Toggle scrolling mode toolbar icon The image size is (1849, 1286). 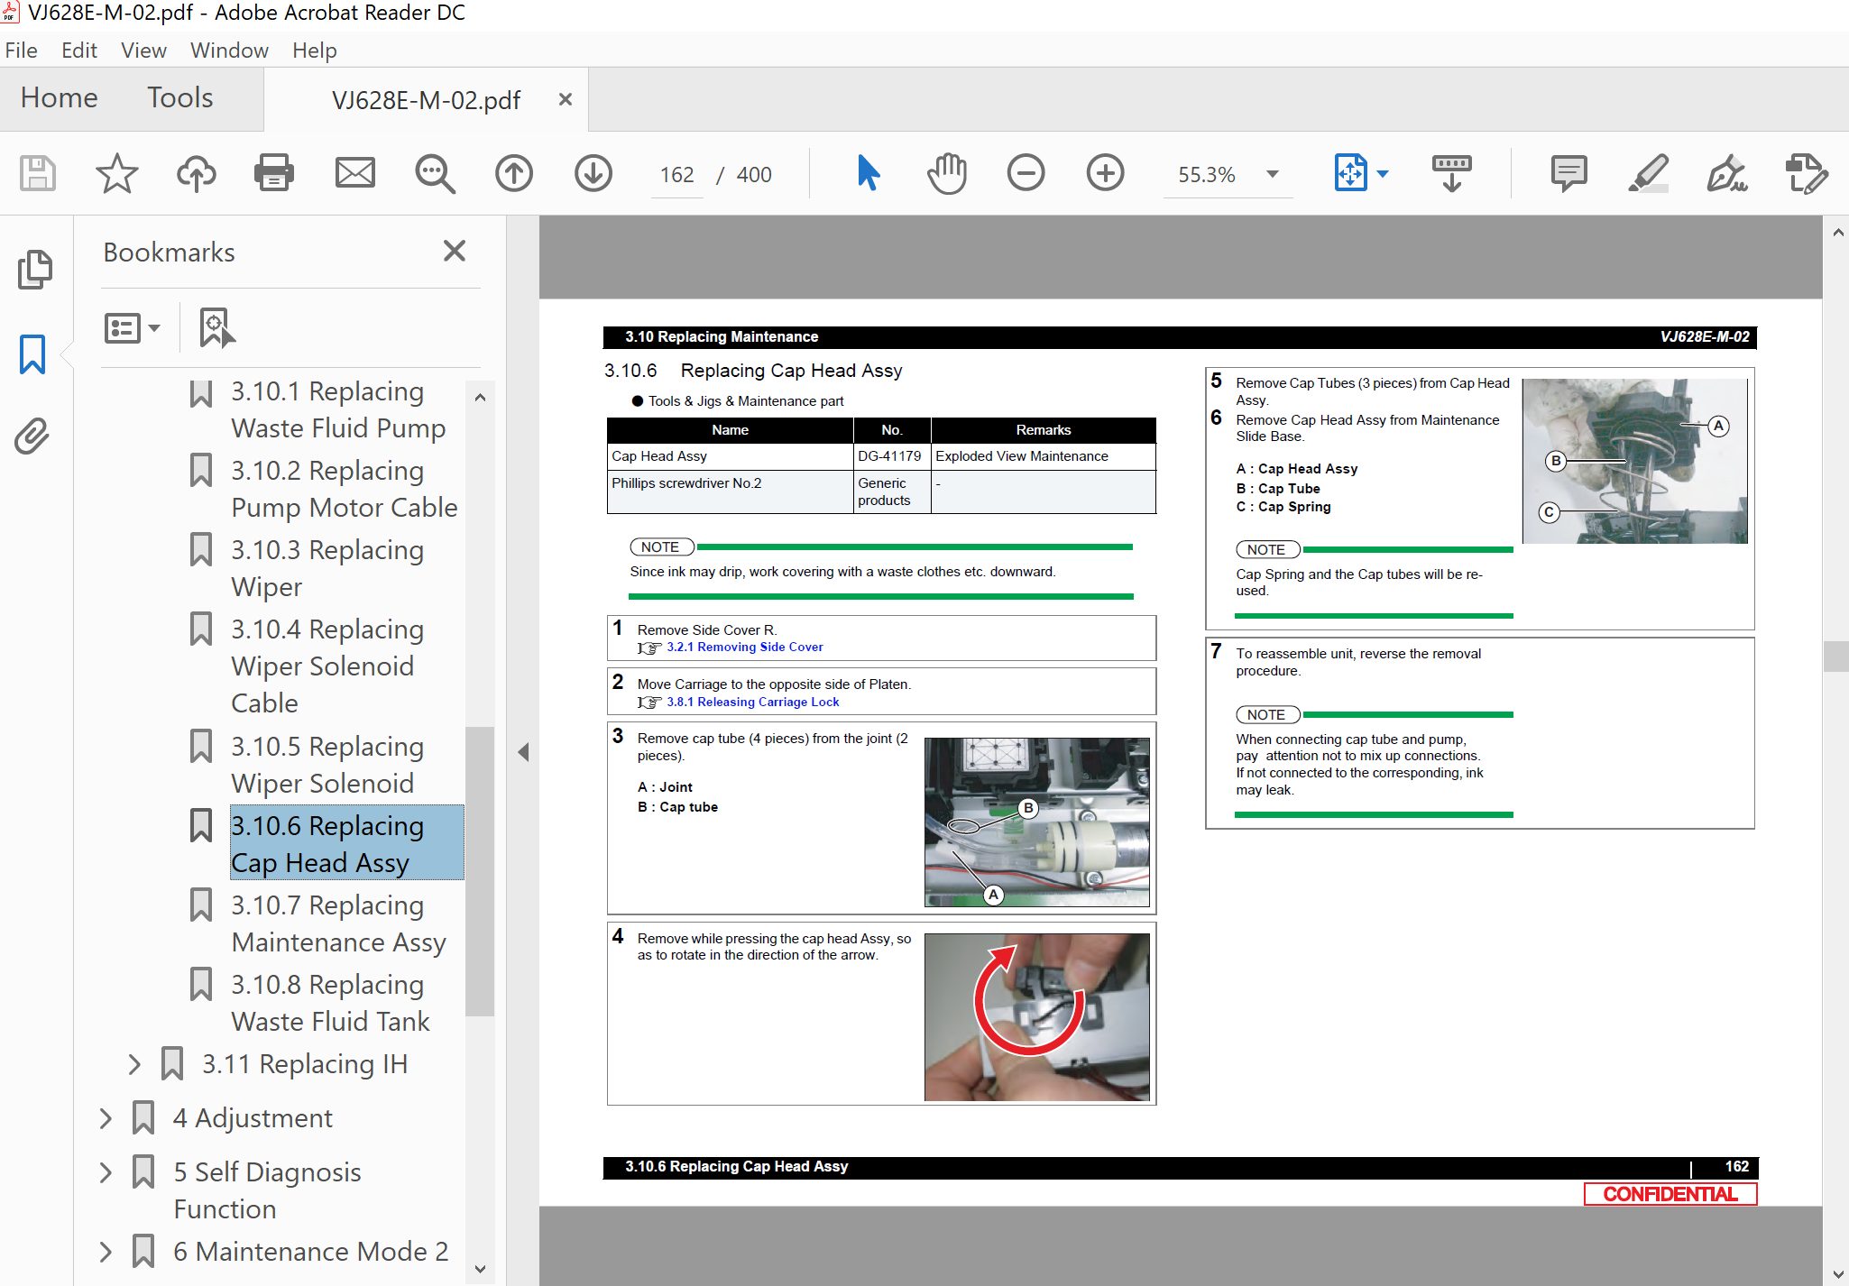coord(1452,173)
